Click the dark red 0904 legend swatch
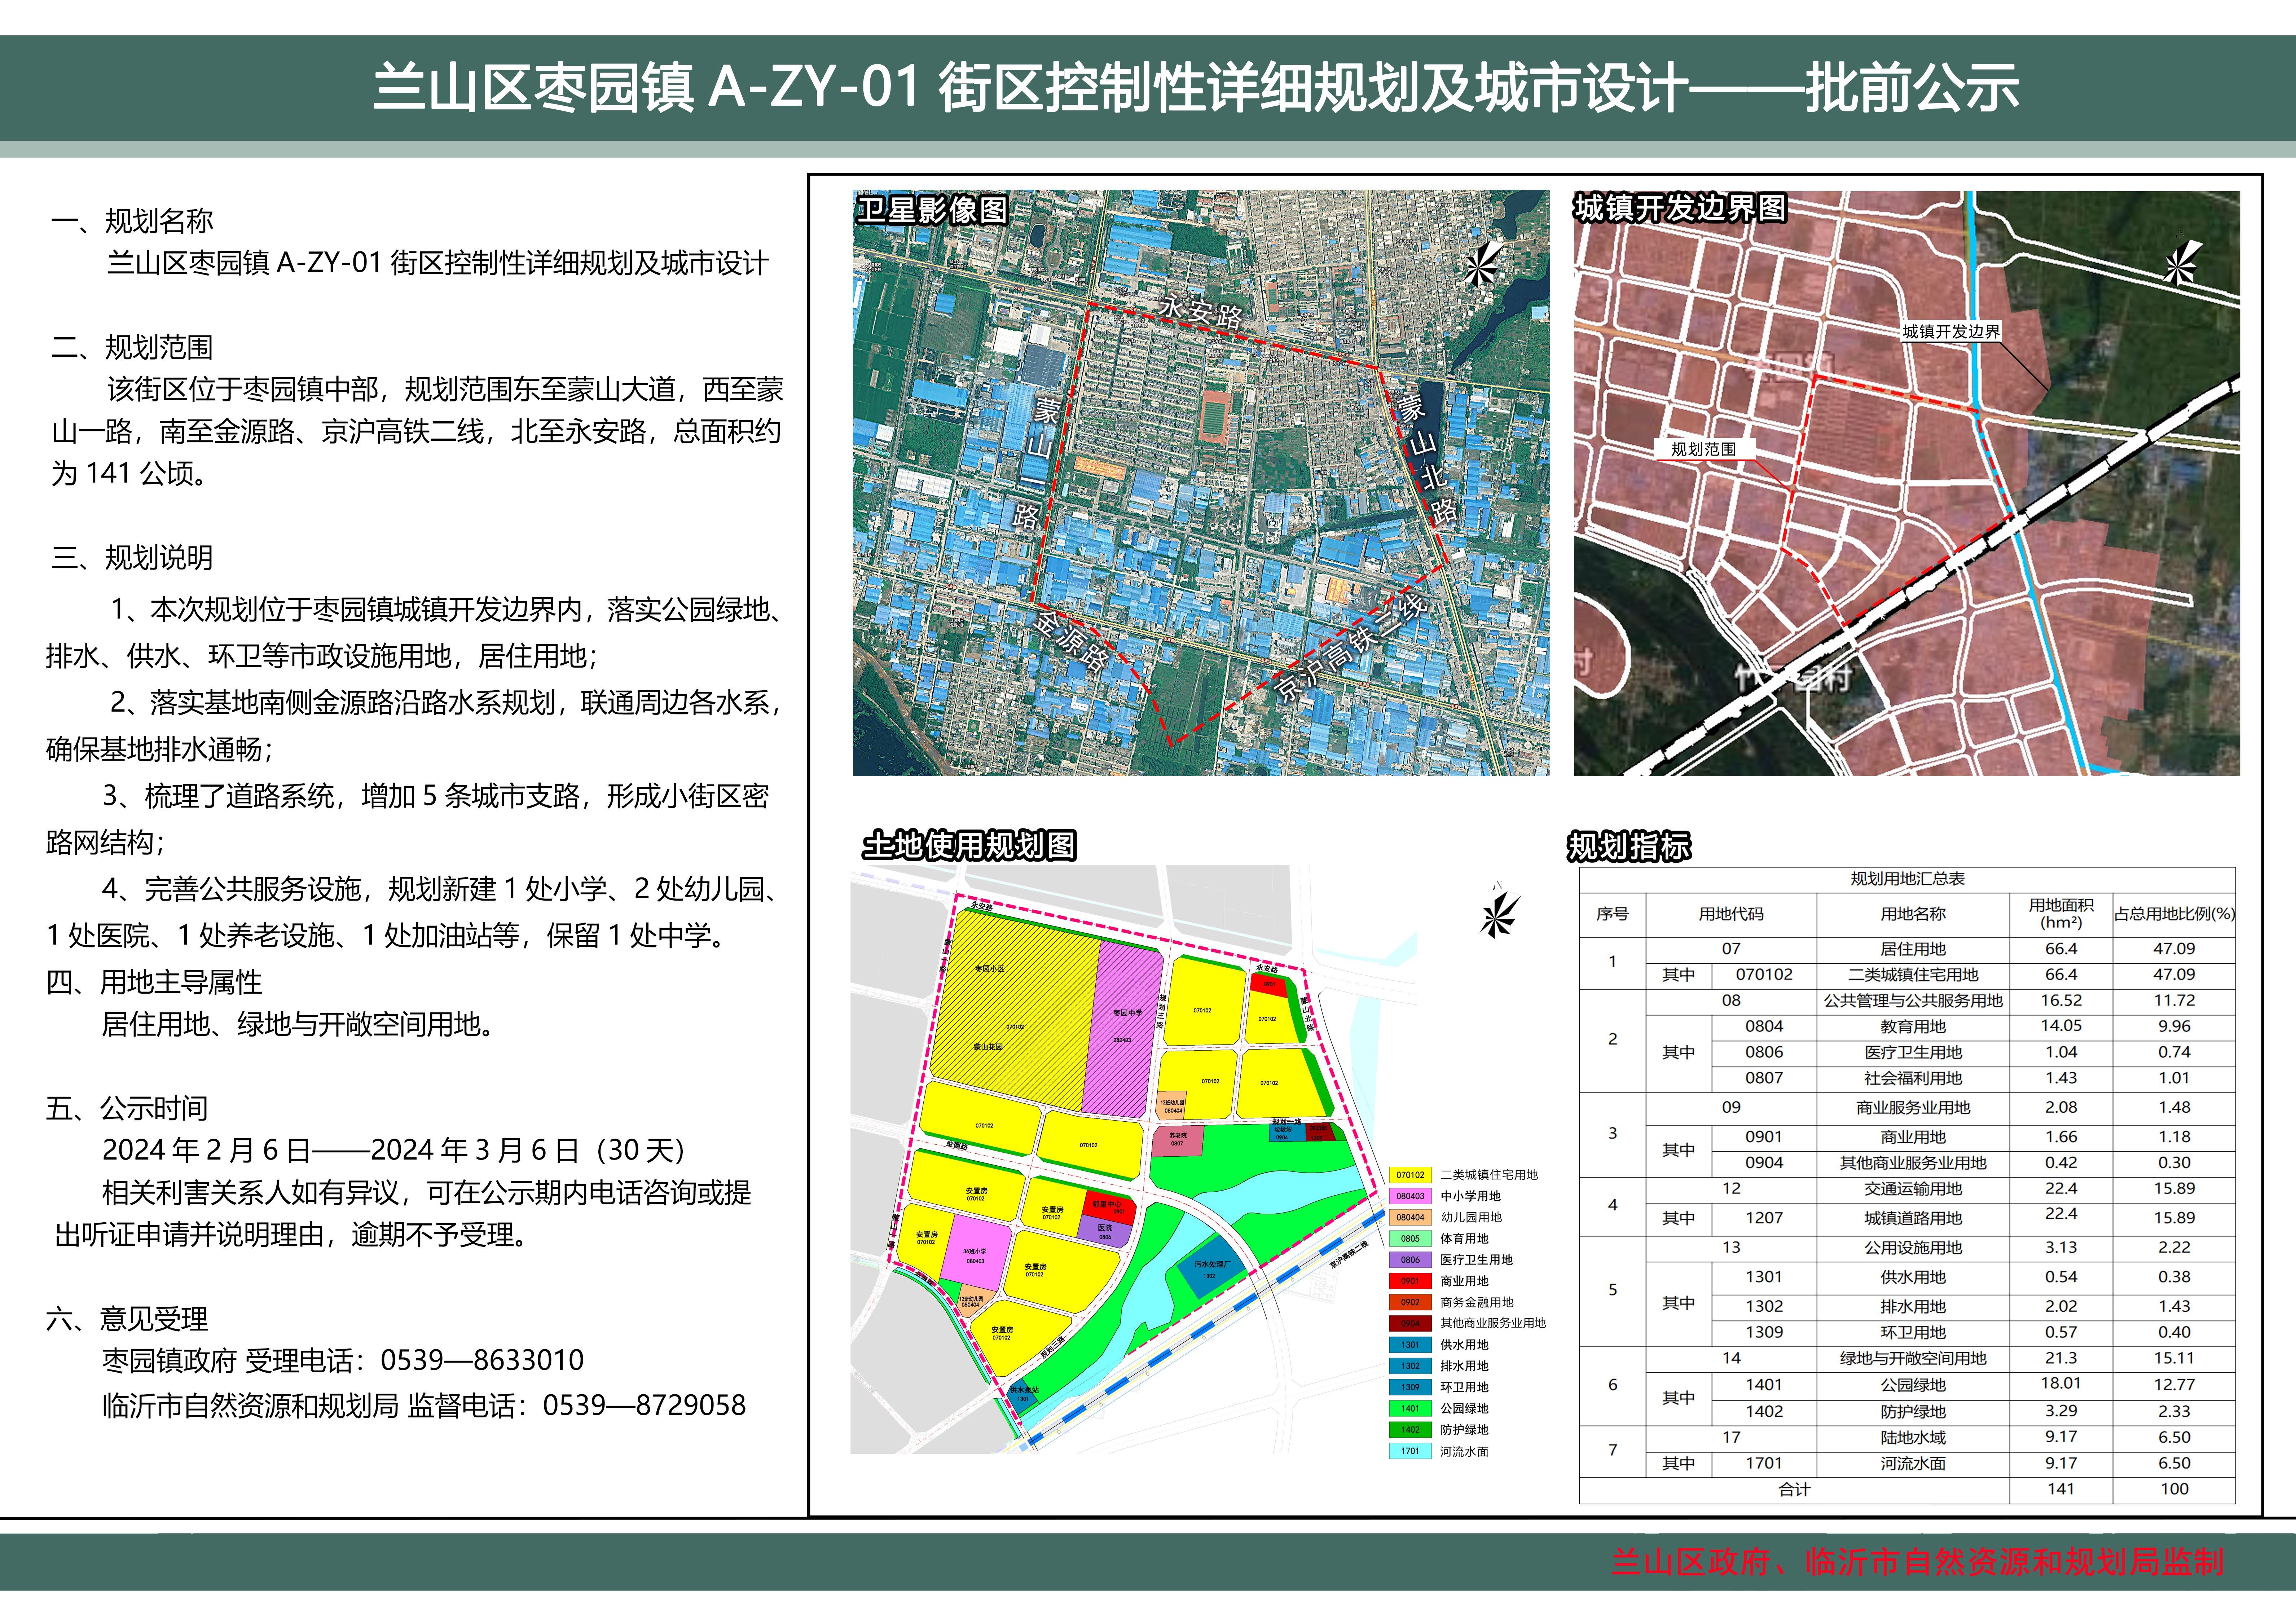Screen dimensions: 2296x1623 pyautogui.click(x=1410, y=1323)
